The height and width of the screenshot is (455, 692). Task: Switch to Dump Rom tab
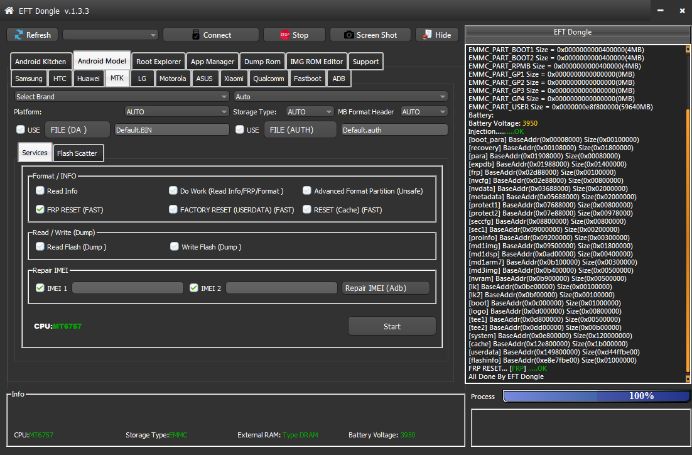click(262, 62)
